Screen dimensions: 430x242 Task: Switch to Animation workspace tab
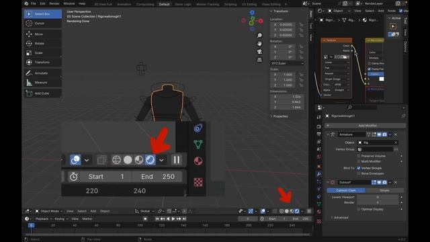(x=124, y=4)
